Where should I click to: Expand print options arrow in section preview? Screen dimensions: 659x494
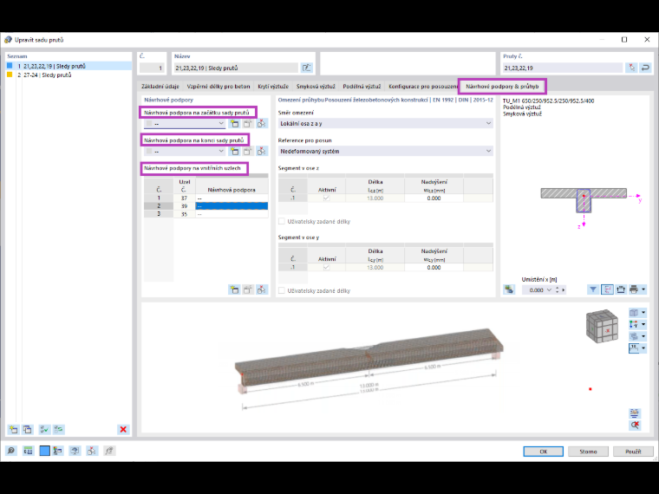[x=643, y=289]
